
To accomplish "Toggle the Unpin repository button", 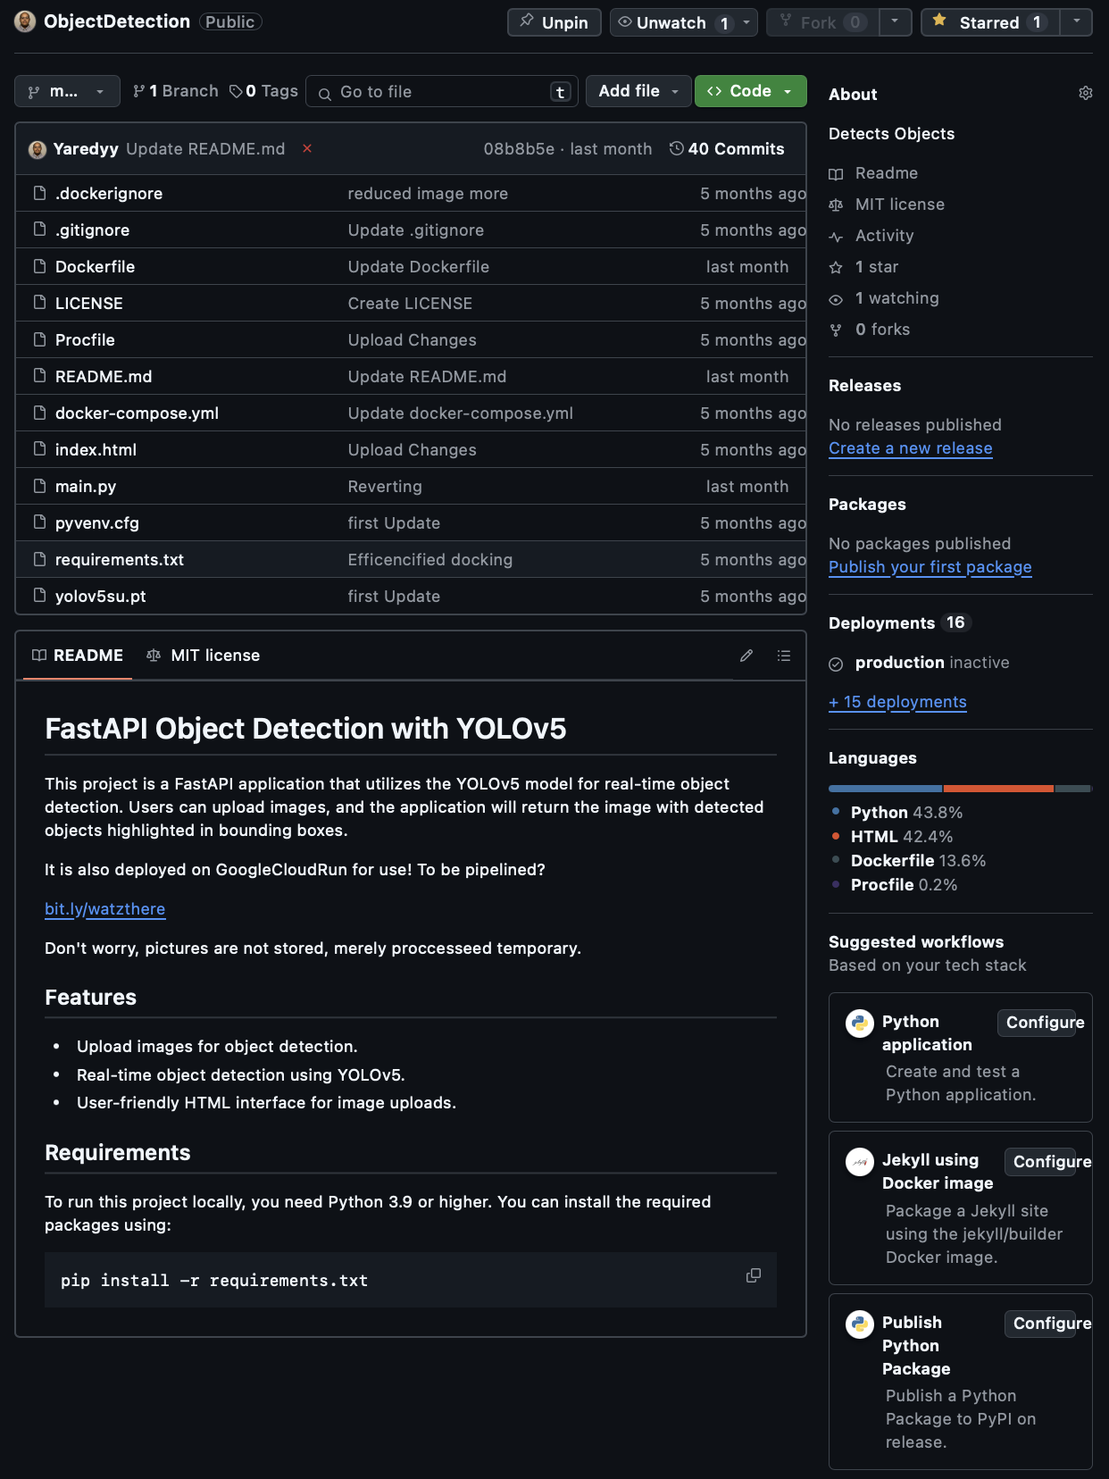I will point(554,22).
